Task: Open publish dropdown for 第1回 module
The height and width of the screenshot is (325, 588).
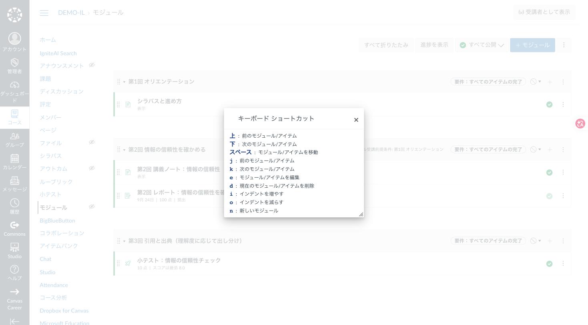Action: point(536,82)
